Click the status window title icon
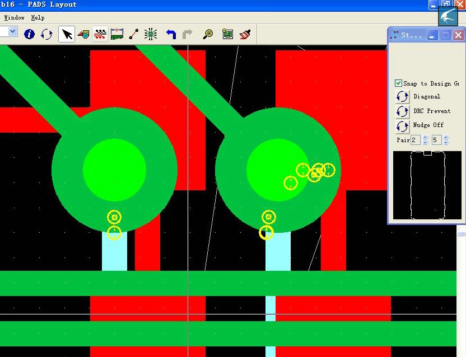 coord(394,35)
